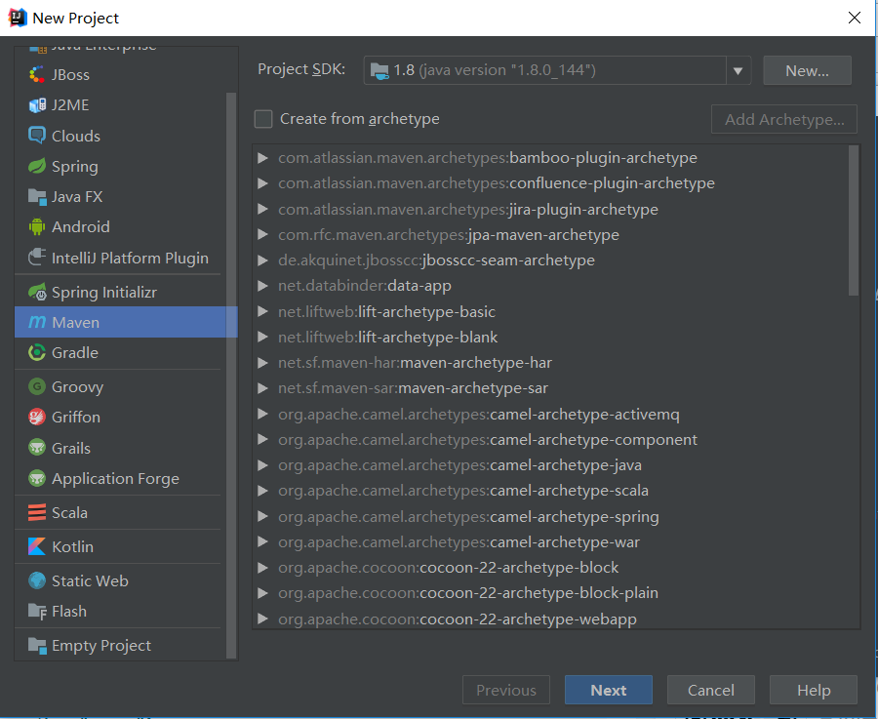Screen dimensions: 878x719
Task: Select the Spring project type icon
Action: click(x=39, y=166)
